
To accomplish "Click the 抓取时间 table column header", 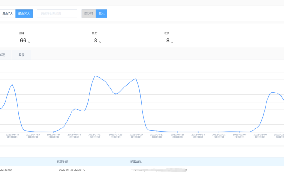I will point(63,162).
